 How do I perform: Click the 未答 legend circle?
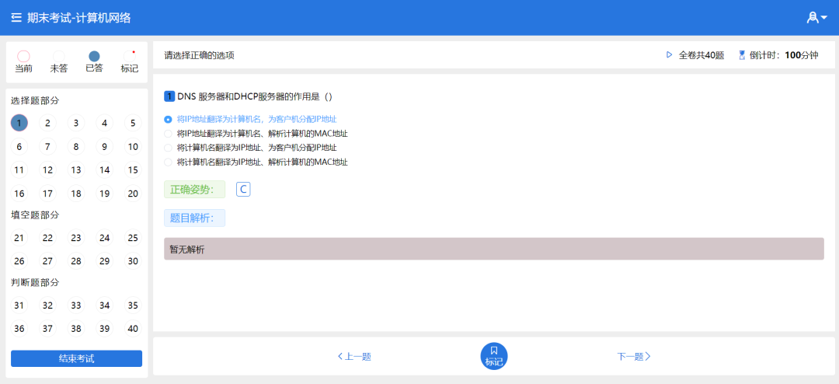point(59,56)
